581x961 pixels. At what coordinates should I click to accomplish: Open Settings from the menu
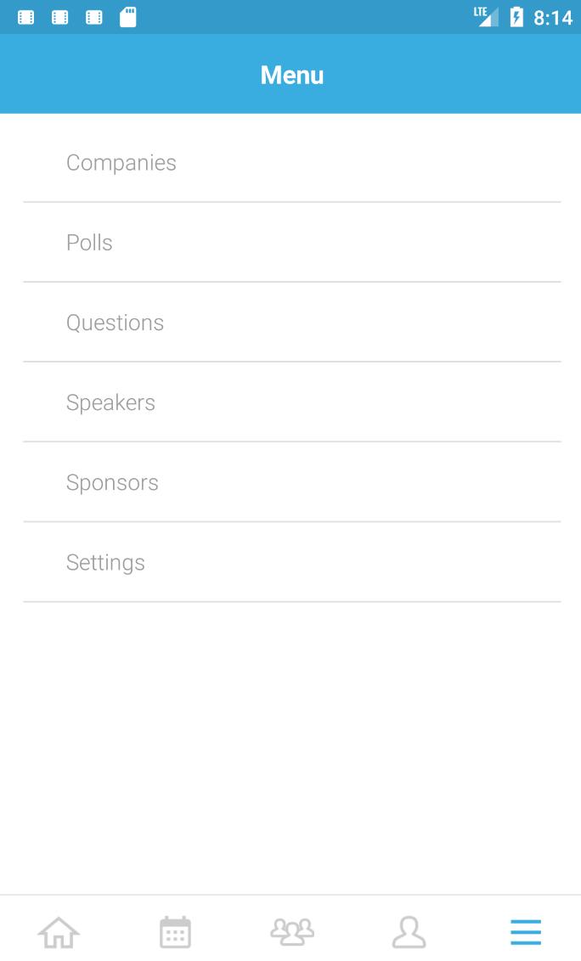click(105, 562)
